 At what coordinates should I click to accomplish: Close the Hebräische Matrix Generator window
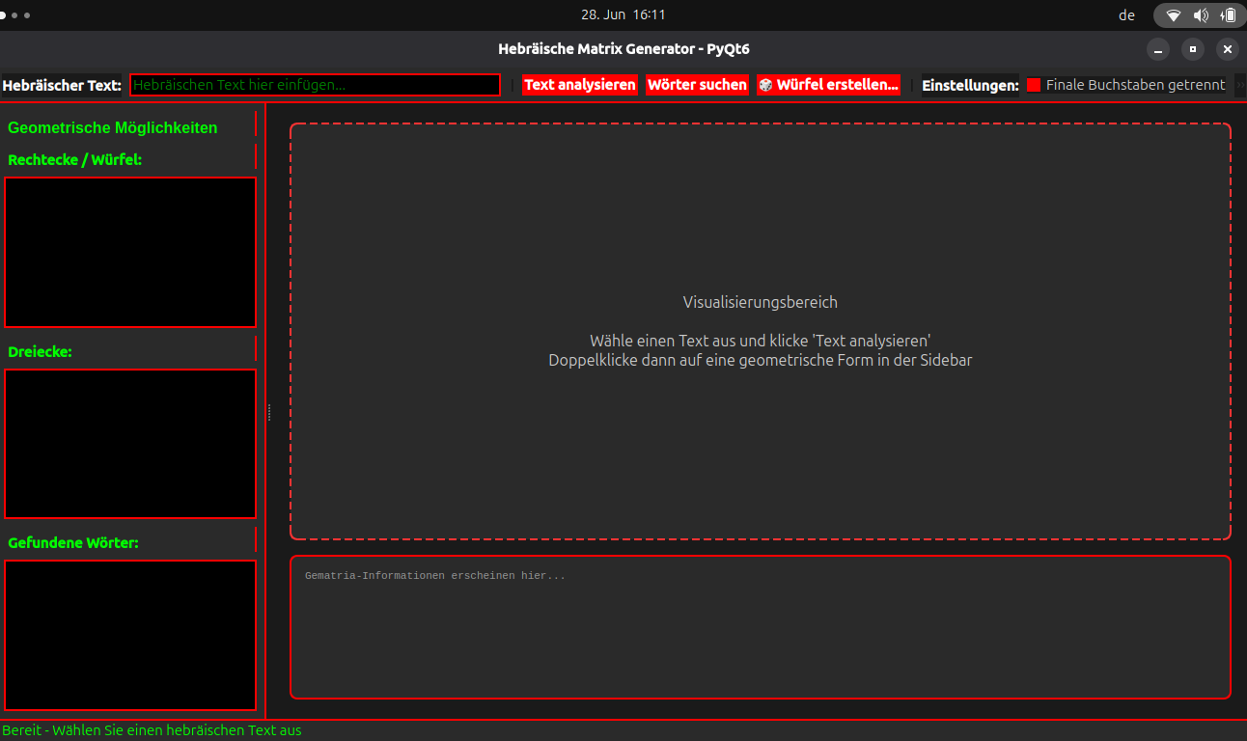tap(1228, 49)
